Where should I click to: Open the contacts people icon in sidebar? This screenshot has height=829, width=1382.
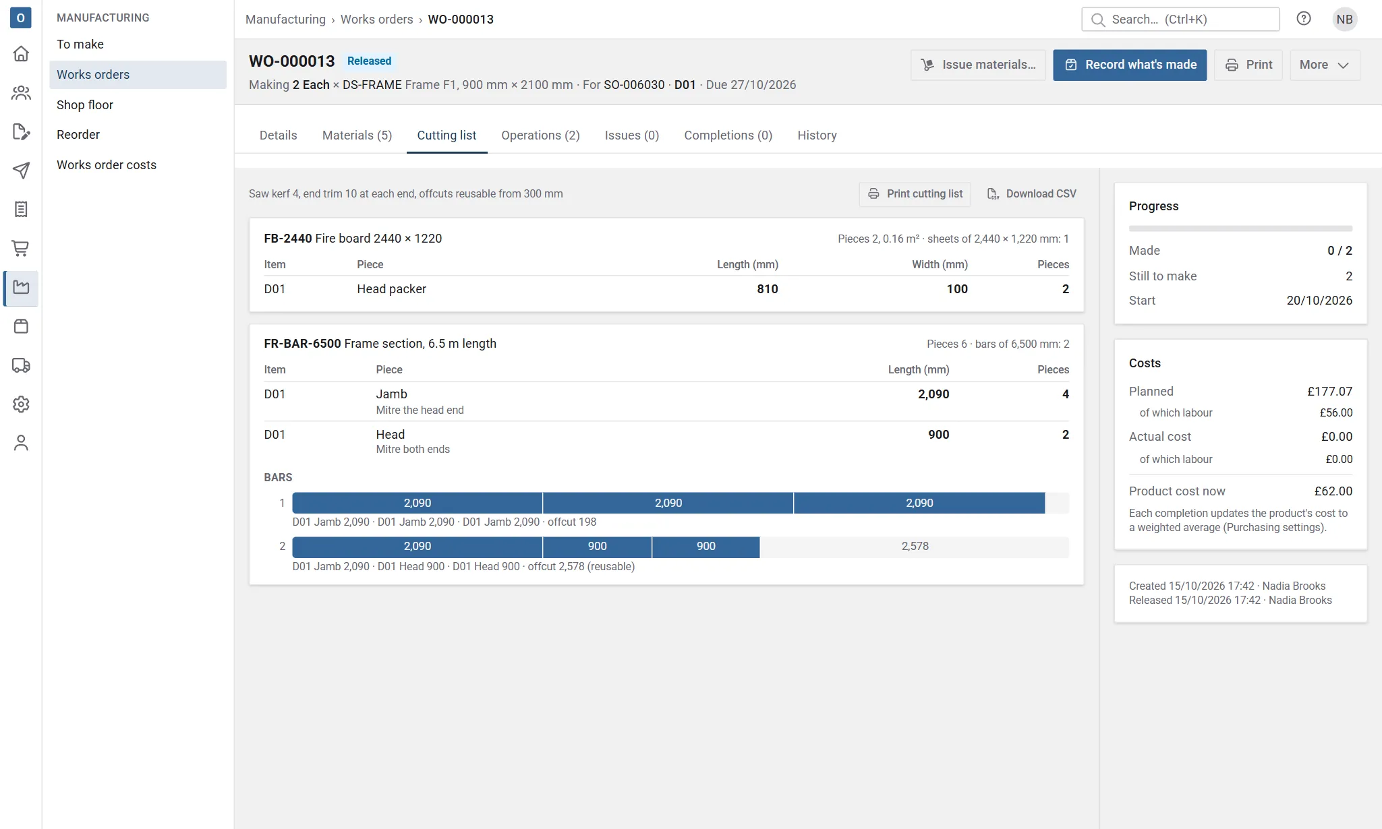(21, 92)
